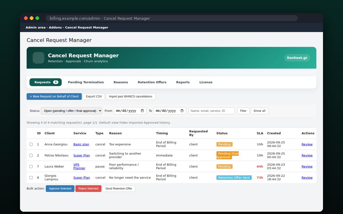Click the yellow window minimize dot
Image resolution: width=343 pixels, height=214 pixels.
click(x=31, y=18)
